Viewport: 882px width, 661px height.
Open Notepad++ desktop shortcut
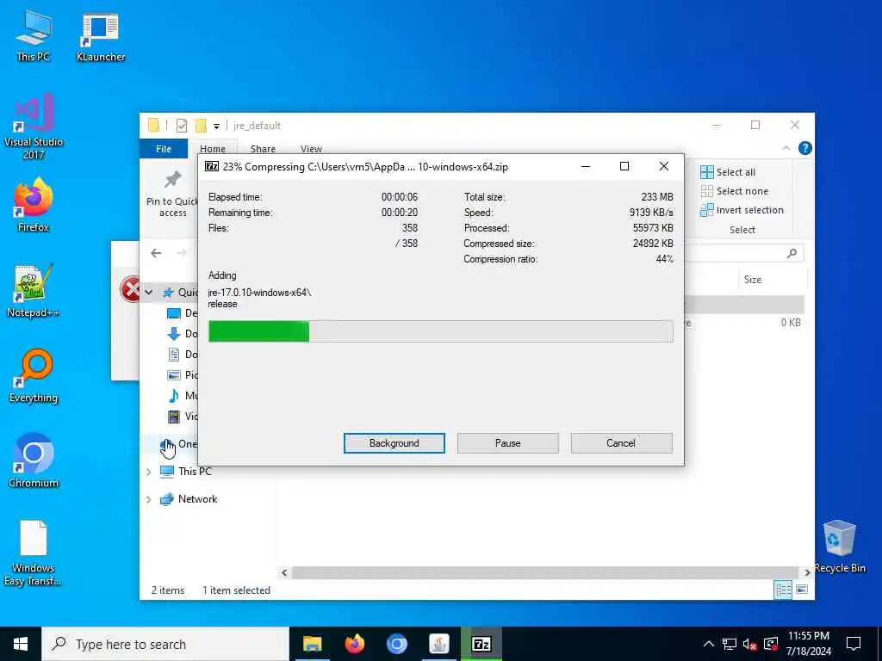point(34,290)
